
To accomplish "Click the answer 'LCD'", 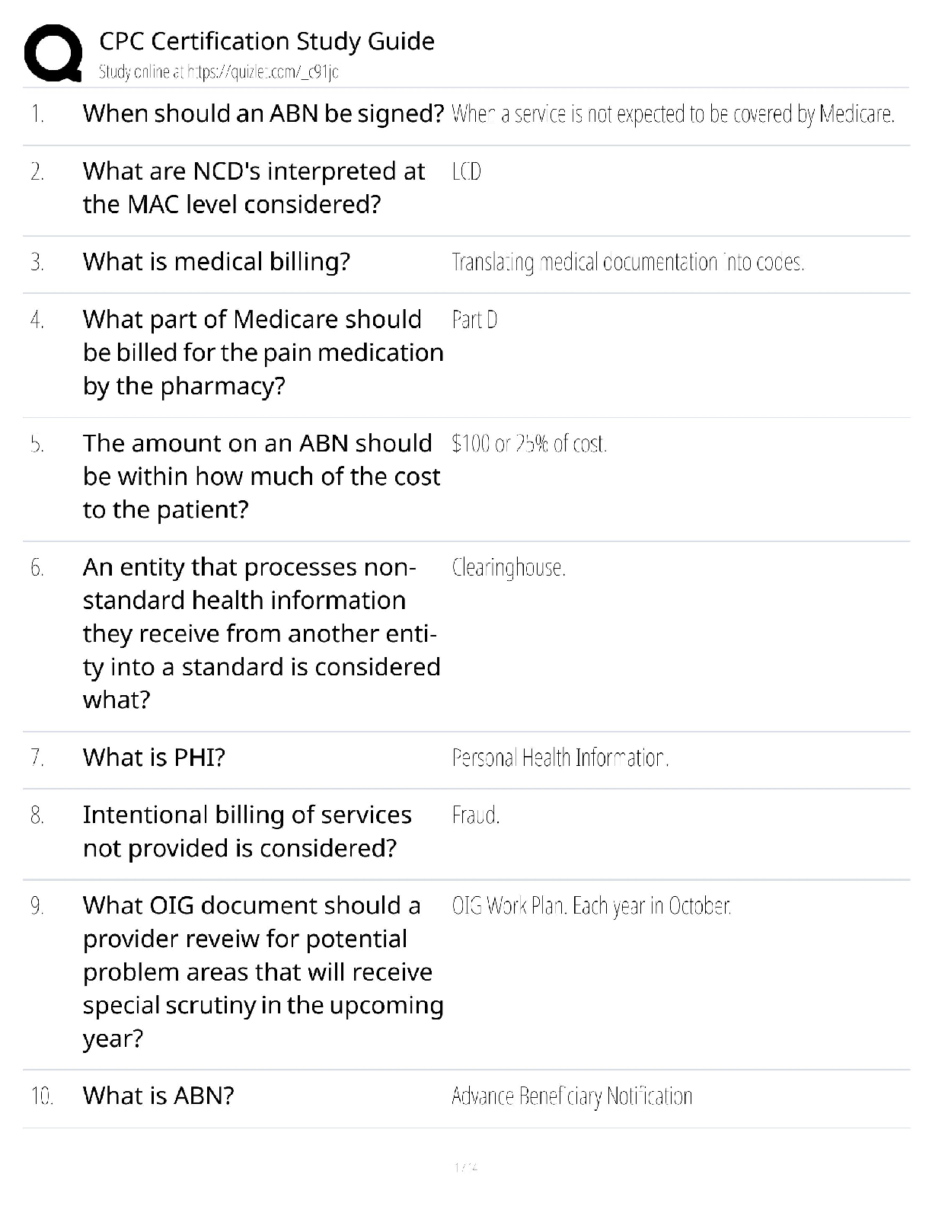I will tap(466, 172).
